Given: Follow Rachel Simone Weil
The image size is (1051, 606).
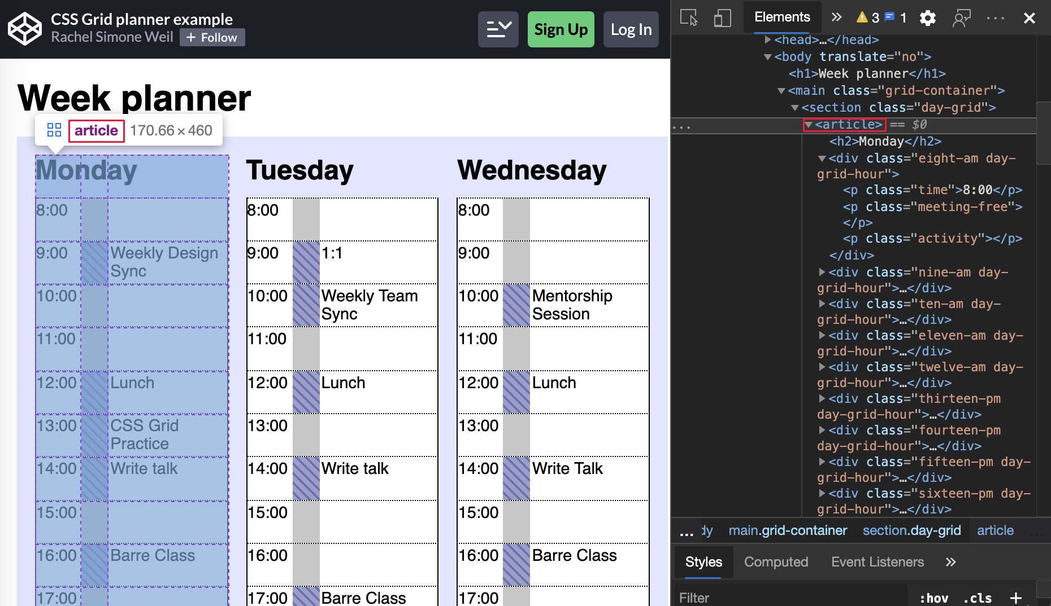Looking at the screenshot, I should 212,37.
